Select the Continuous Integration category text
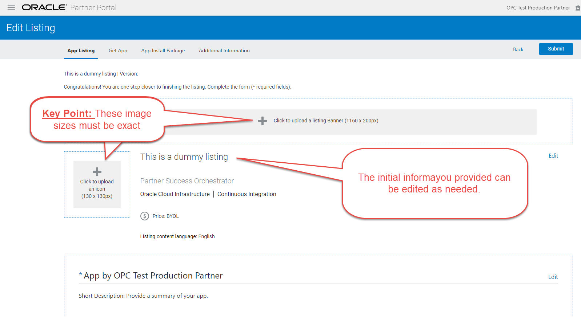581x317 pixels. pyautogui.click(x=247, y=194)
